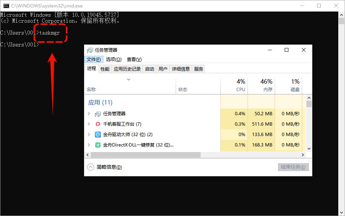Switch to the 启动 tab

click(150, 69)
